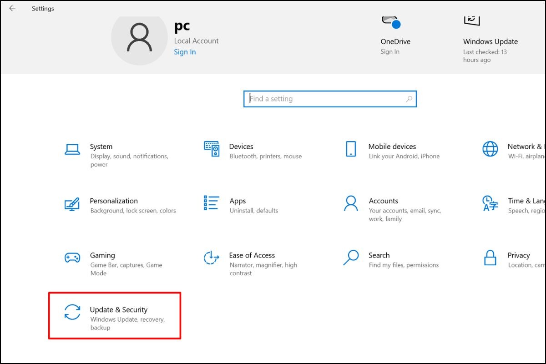Open Personalization monitor and brush icon

(x=72, y=203)
